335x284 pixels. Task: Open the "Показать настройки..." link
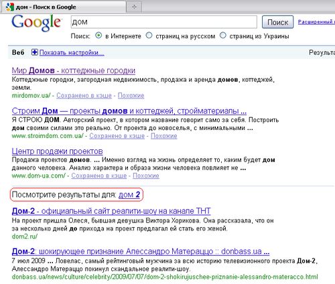coord(72,52)
